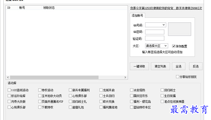Click the account list's right scroll arrow

(x=125, y=77)
